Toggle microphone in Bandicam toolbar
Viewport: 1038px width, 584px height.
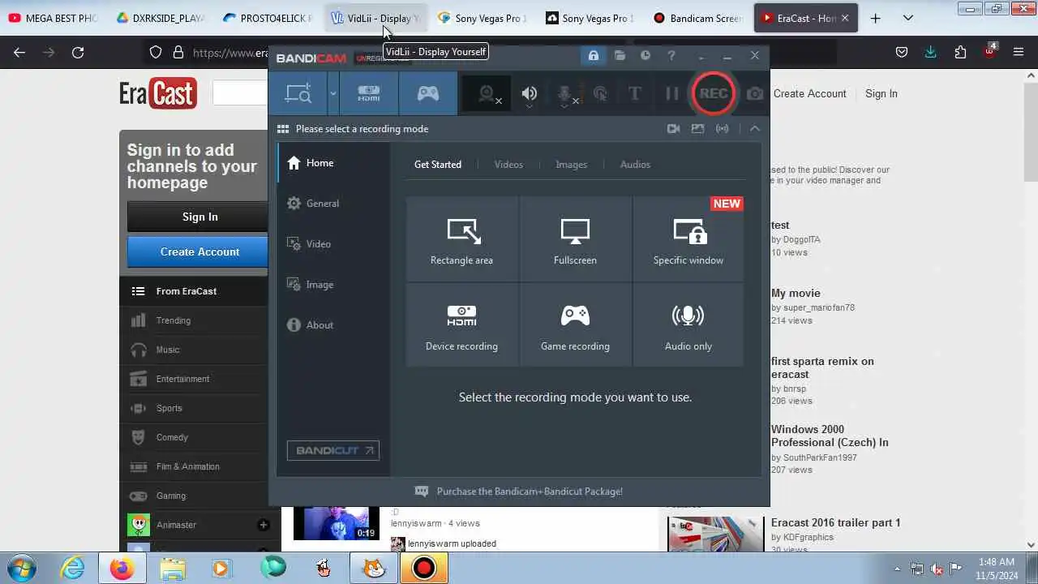pyautogui.click(x=566, y=94)
